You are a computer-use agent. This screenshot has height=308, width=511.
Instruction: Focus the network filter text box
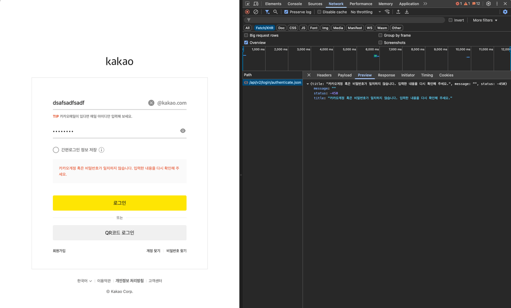(x=344, y=20)
